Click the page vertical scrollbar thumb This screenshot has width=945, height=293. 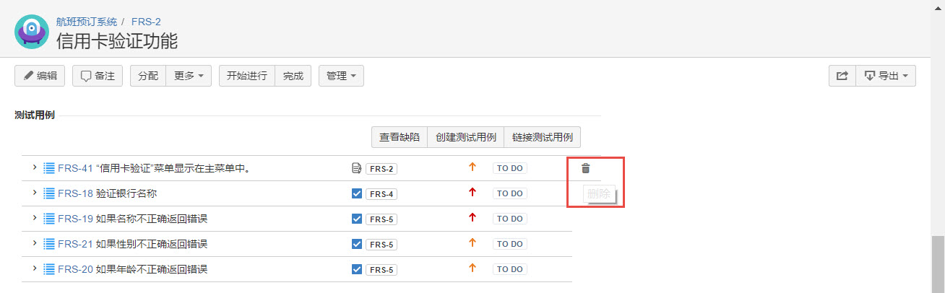938,264
